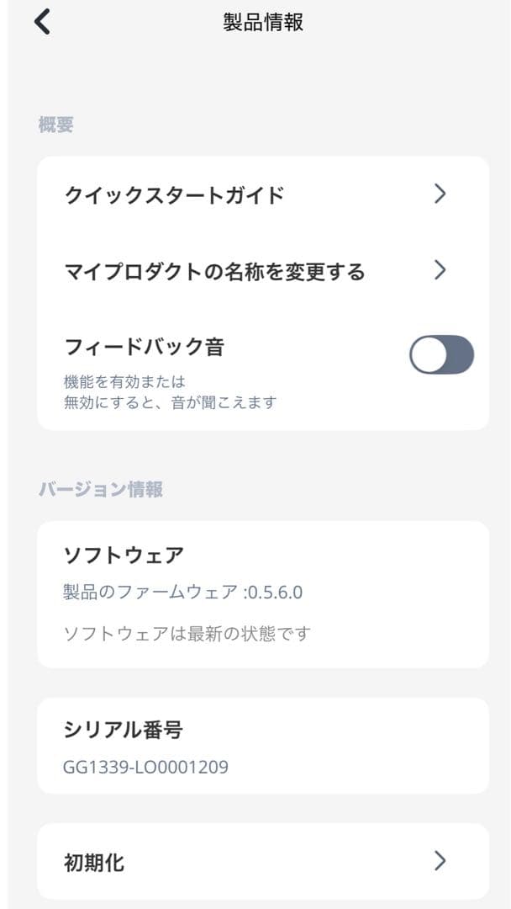511x909 pixels.
Task: Open Quick Start Guide row arrow icon
Action: 440,195
